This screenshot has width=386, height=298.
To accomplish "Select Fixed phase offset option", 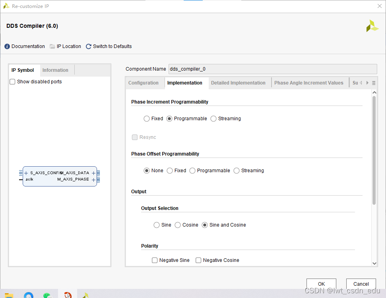I will click(170, 171).
